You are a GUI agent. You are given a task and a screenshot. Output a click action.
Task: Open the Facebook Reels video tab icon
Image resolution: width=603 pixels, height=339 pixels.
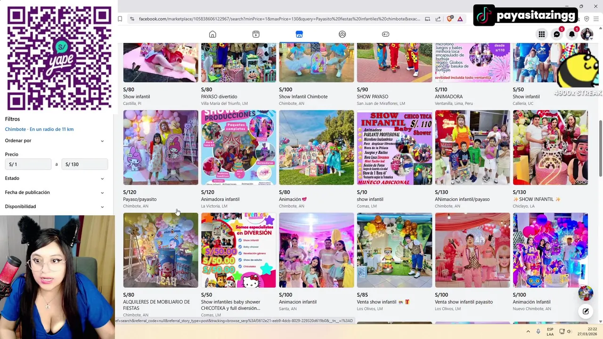[256, 34]
